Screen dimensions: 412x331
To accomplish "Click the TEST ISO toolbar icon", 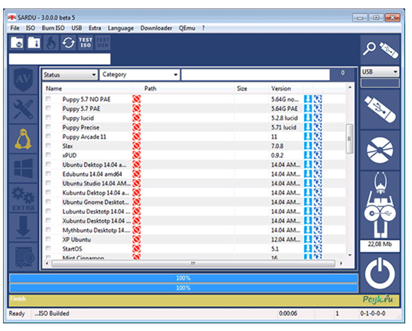I will click(x=85, y=42).
